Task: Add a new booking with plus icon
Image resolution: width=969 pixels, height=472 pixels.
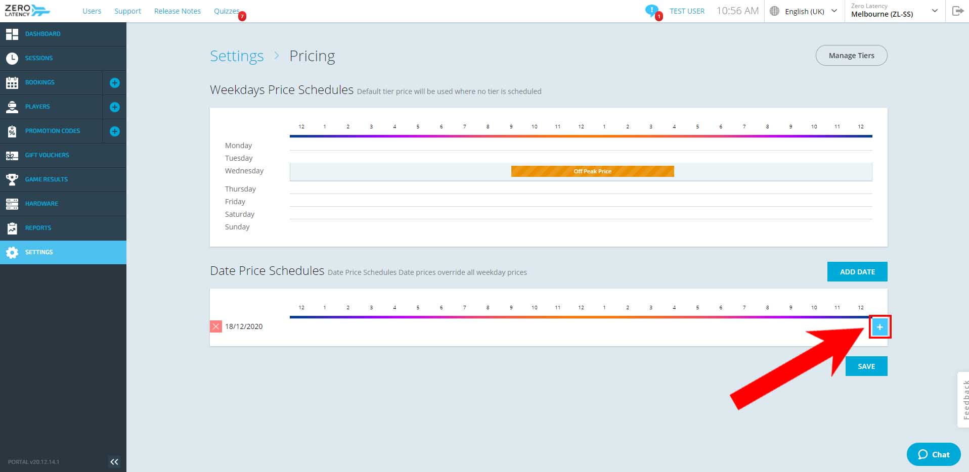Action: coord(115,82)
